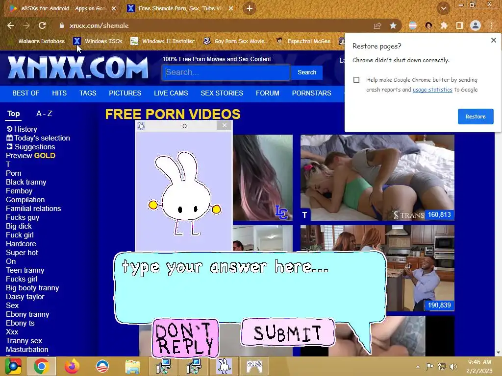The image size is (502, 376).
Task: Click the Start button on the taskbar
Action: [x=13, y=366]
